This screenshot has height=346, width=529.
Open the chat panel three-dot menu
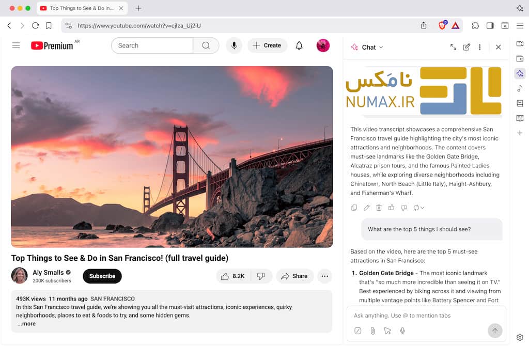point(479,47)
